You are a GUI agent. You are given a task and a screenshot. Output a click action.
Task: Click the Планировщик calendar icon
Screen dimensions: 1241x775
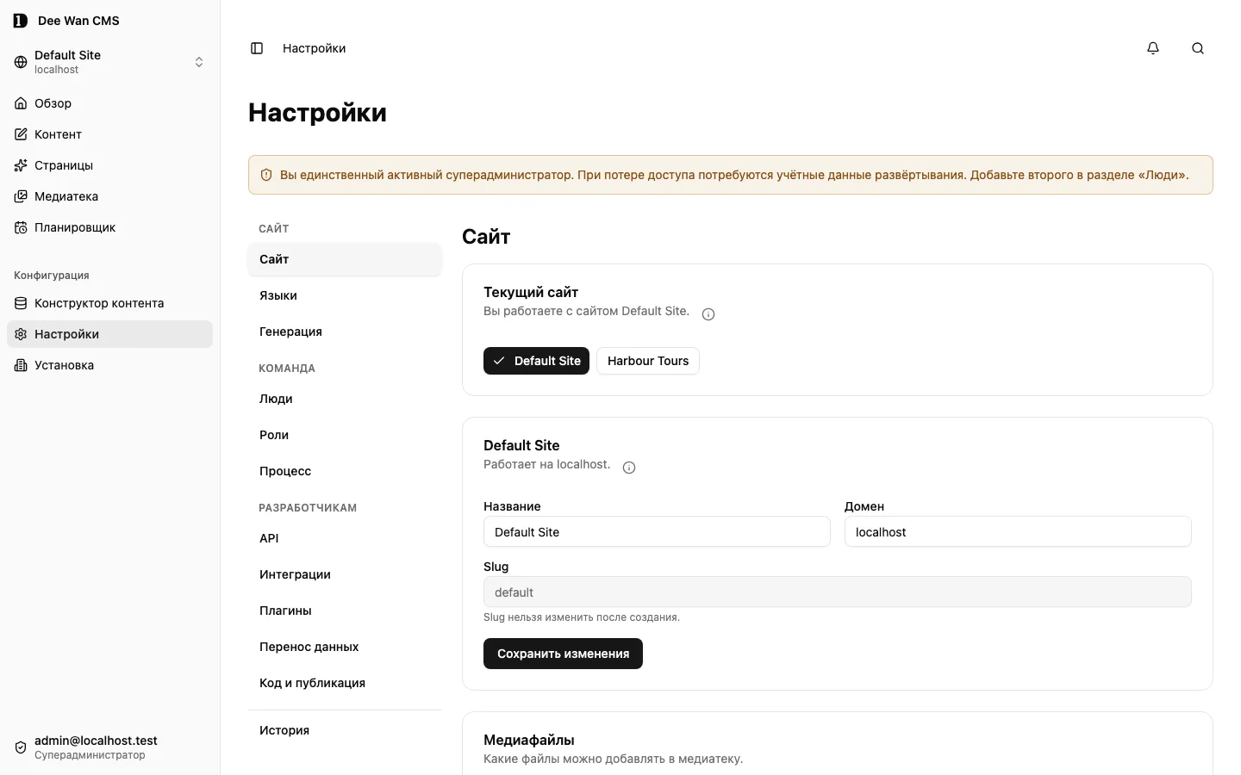click(21, 227)
